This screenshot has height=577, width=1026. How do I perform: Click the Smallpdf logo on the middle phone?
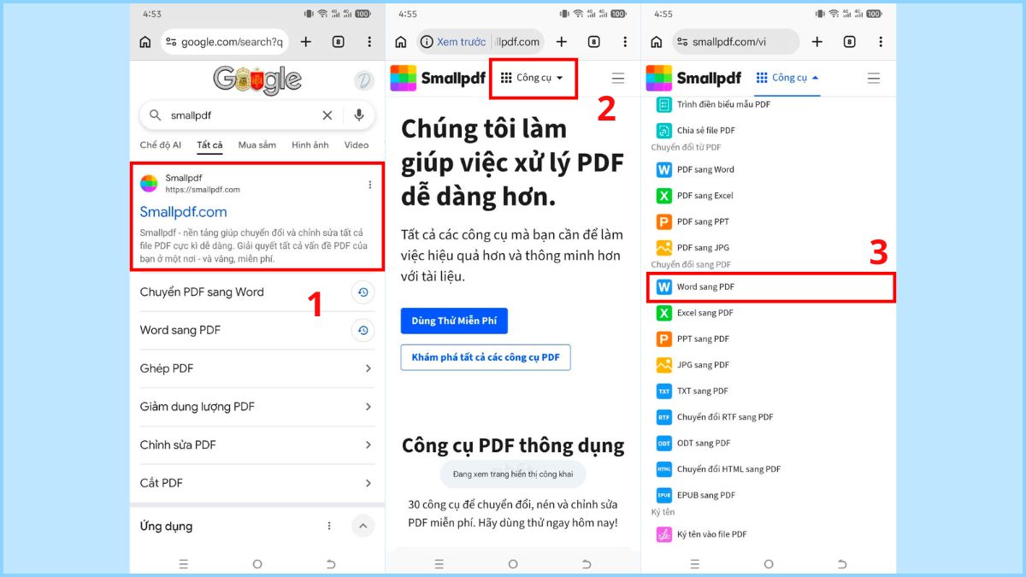(439, 78)
